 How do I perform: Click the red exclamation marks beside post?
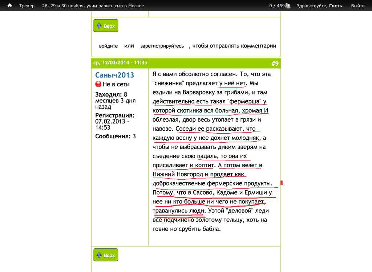point(281,183)
